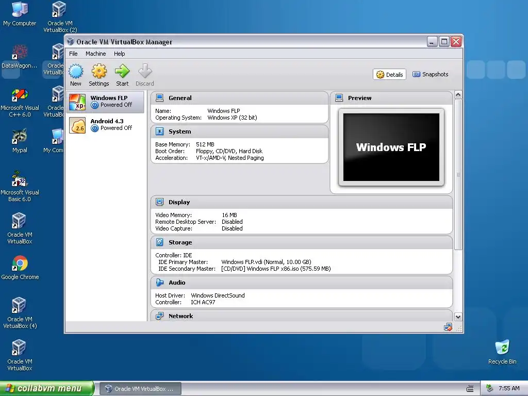Click the Android 4.3 2.6 OS icon

click(x=77, y=125)
